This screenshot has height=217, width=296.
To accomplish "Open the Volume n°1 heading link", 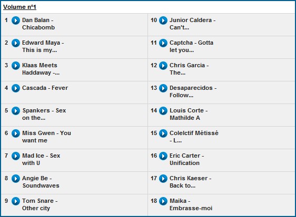I will click(19, 7).
